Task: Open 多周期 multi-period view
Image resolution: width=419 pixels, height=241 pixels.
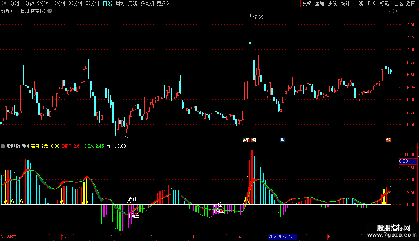Action: (147, 3)
